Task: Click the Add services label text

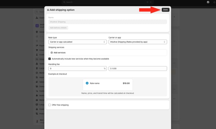Action: click(x=60, y=53)
